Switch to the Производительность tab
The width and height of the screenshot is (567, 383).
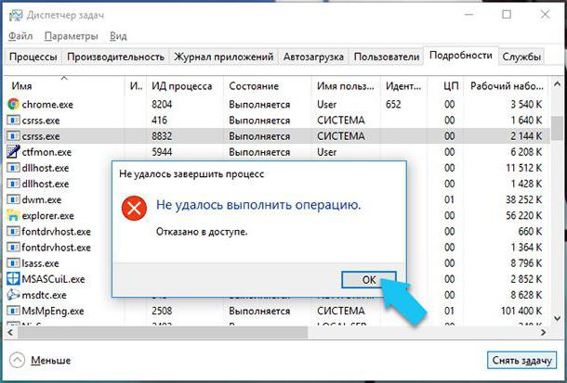click(115, 57)
